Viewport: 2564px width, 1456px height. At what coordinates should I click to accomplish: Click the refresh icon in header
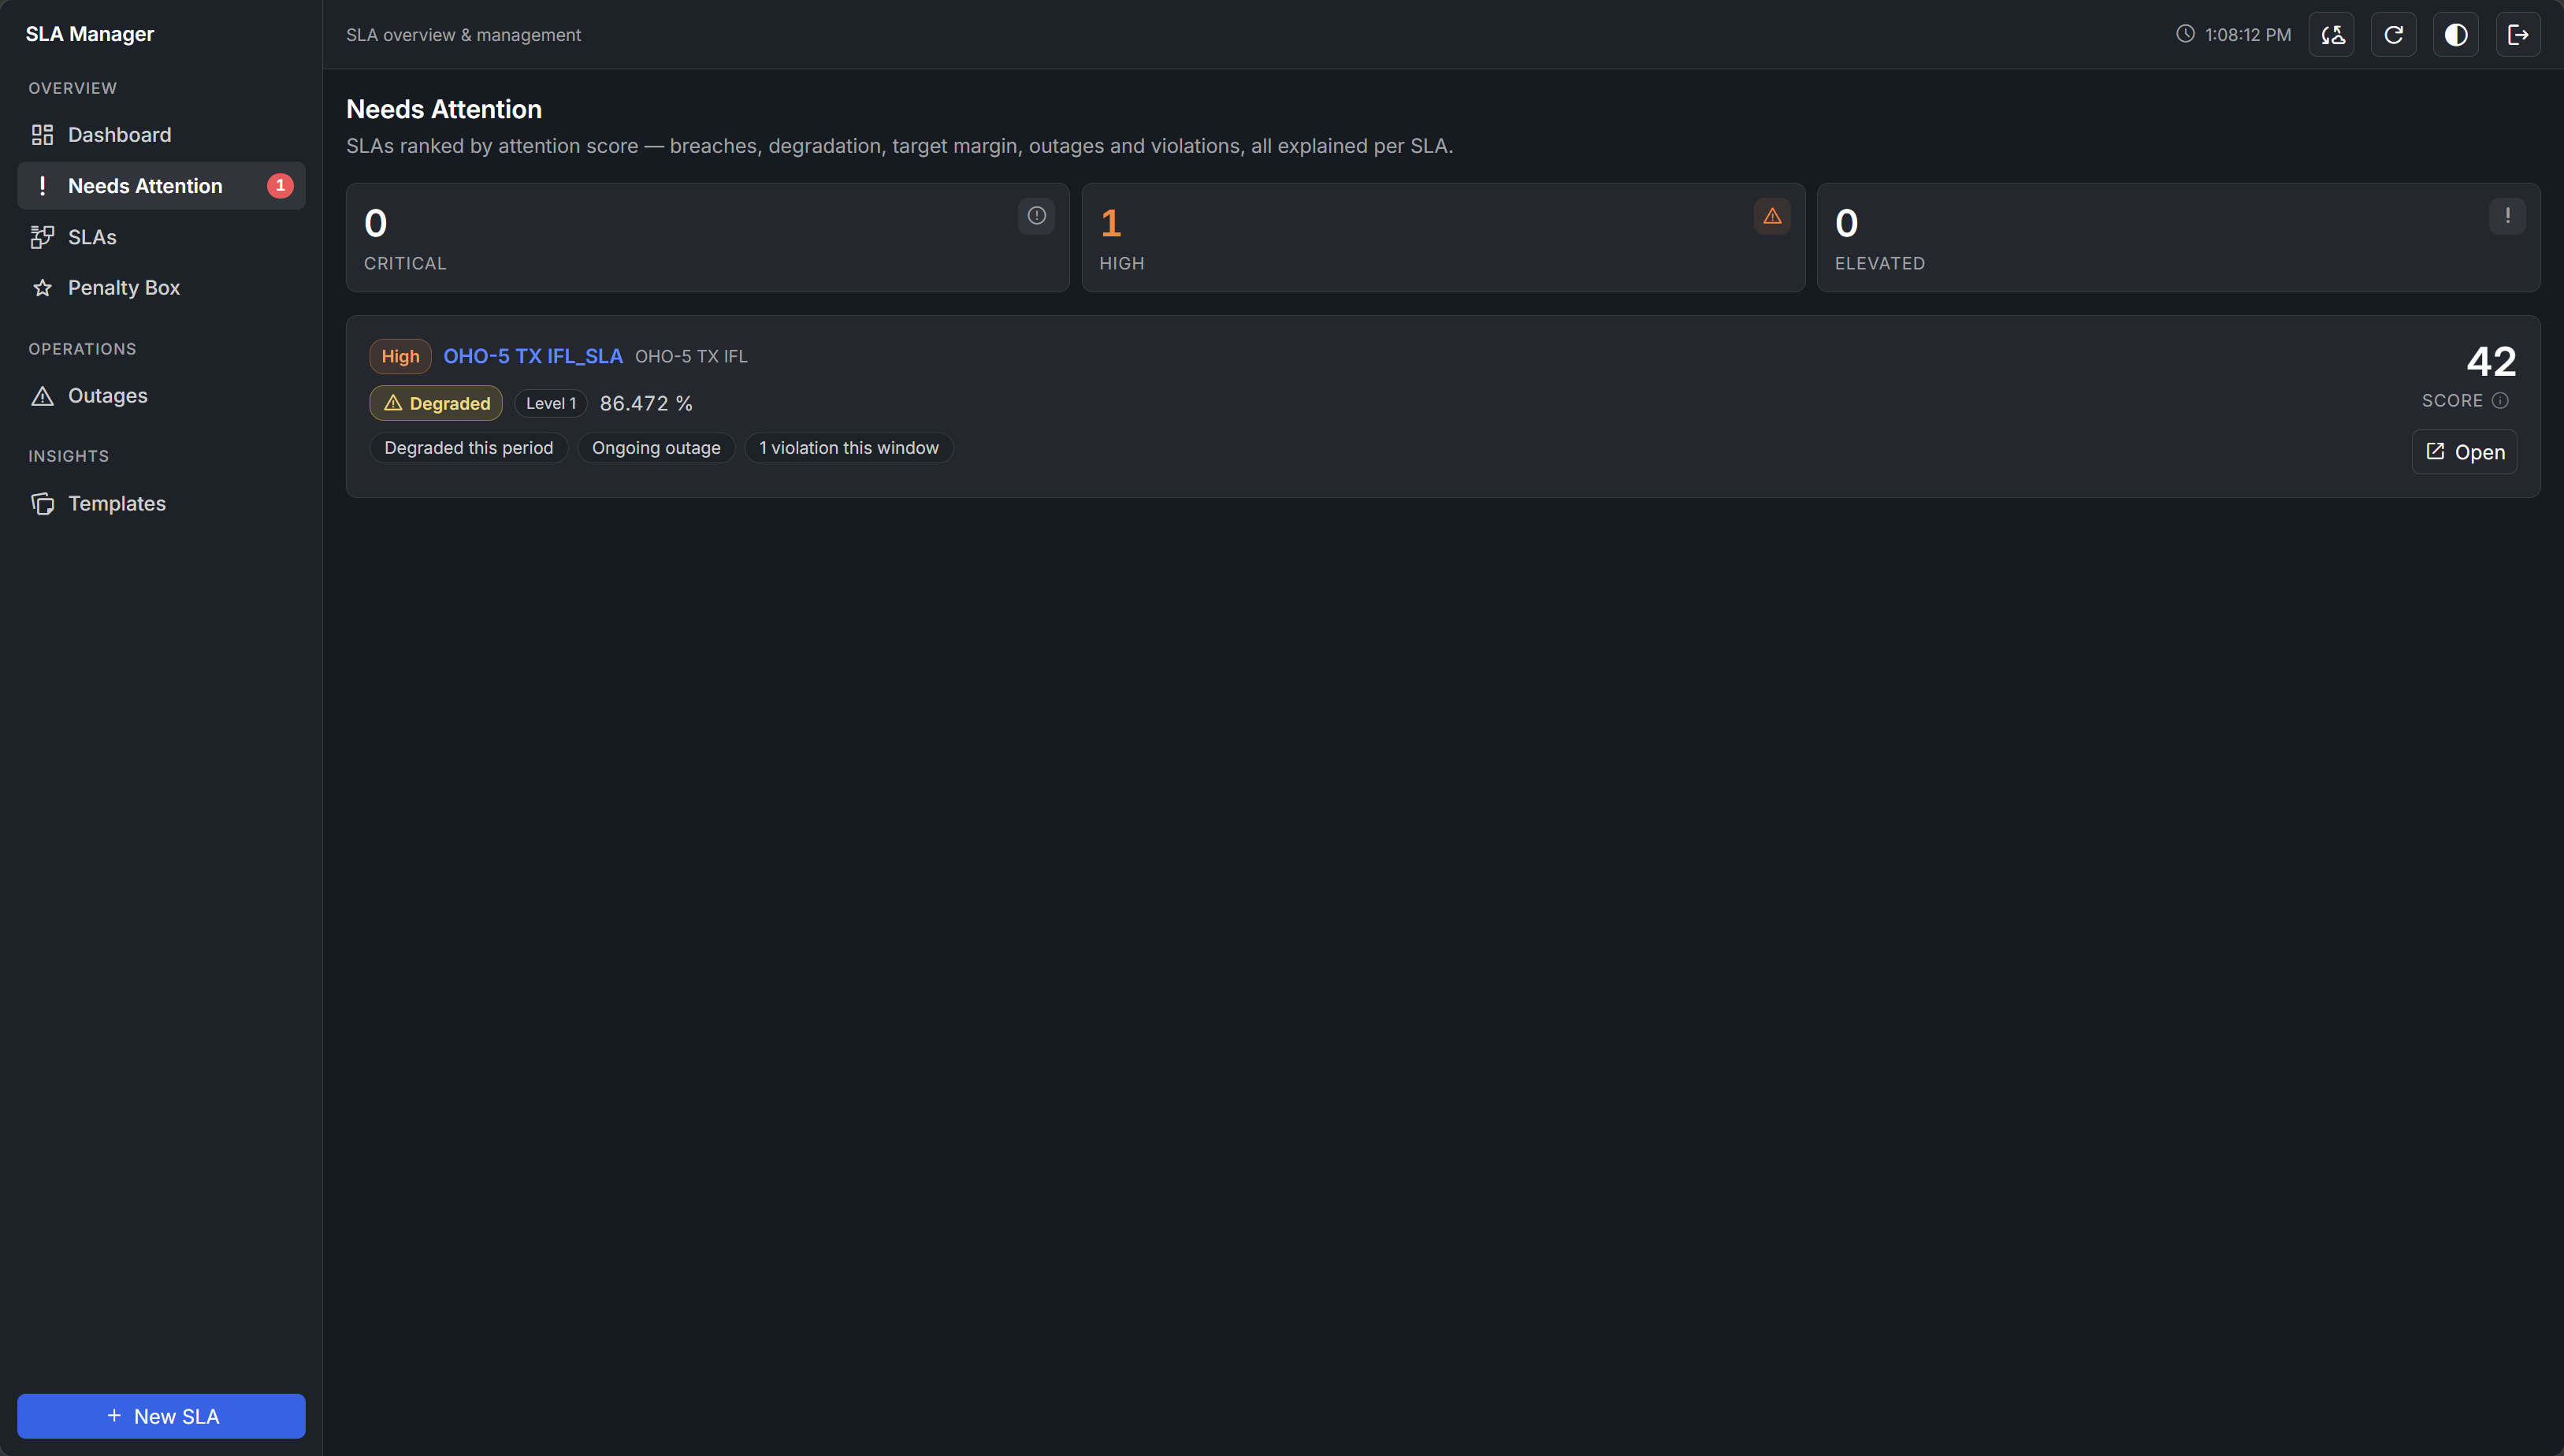2393,35
